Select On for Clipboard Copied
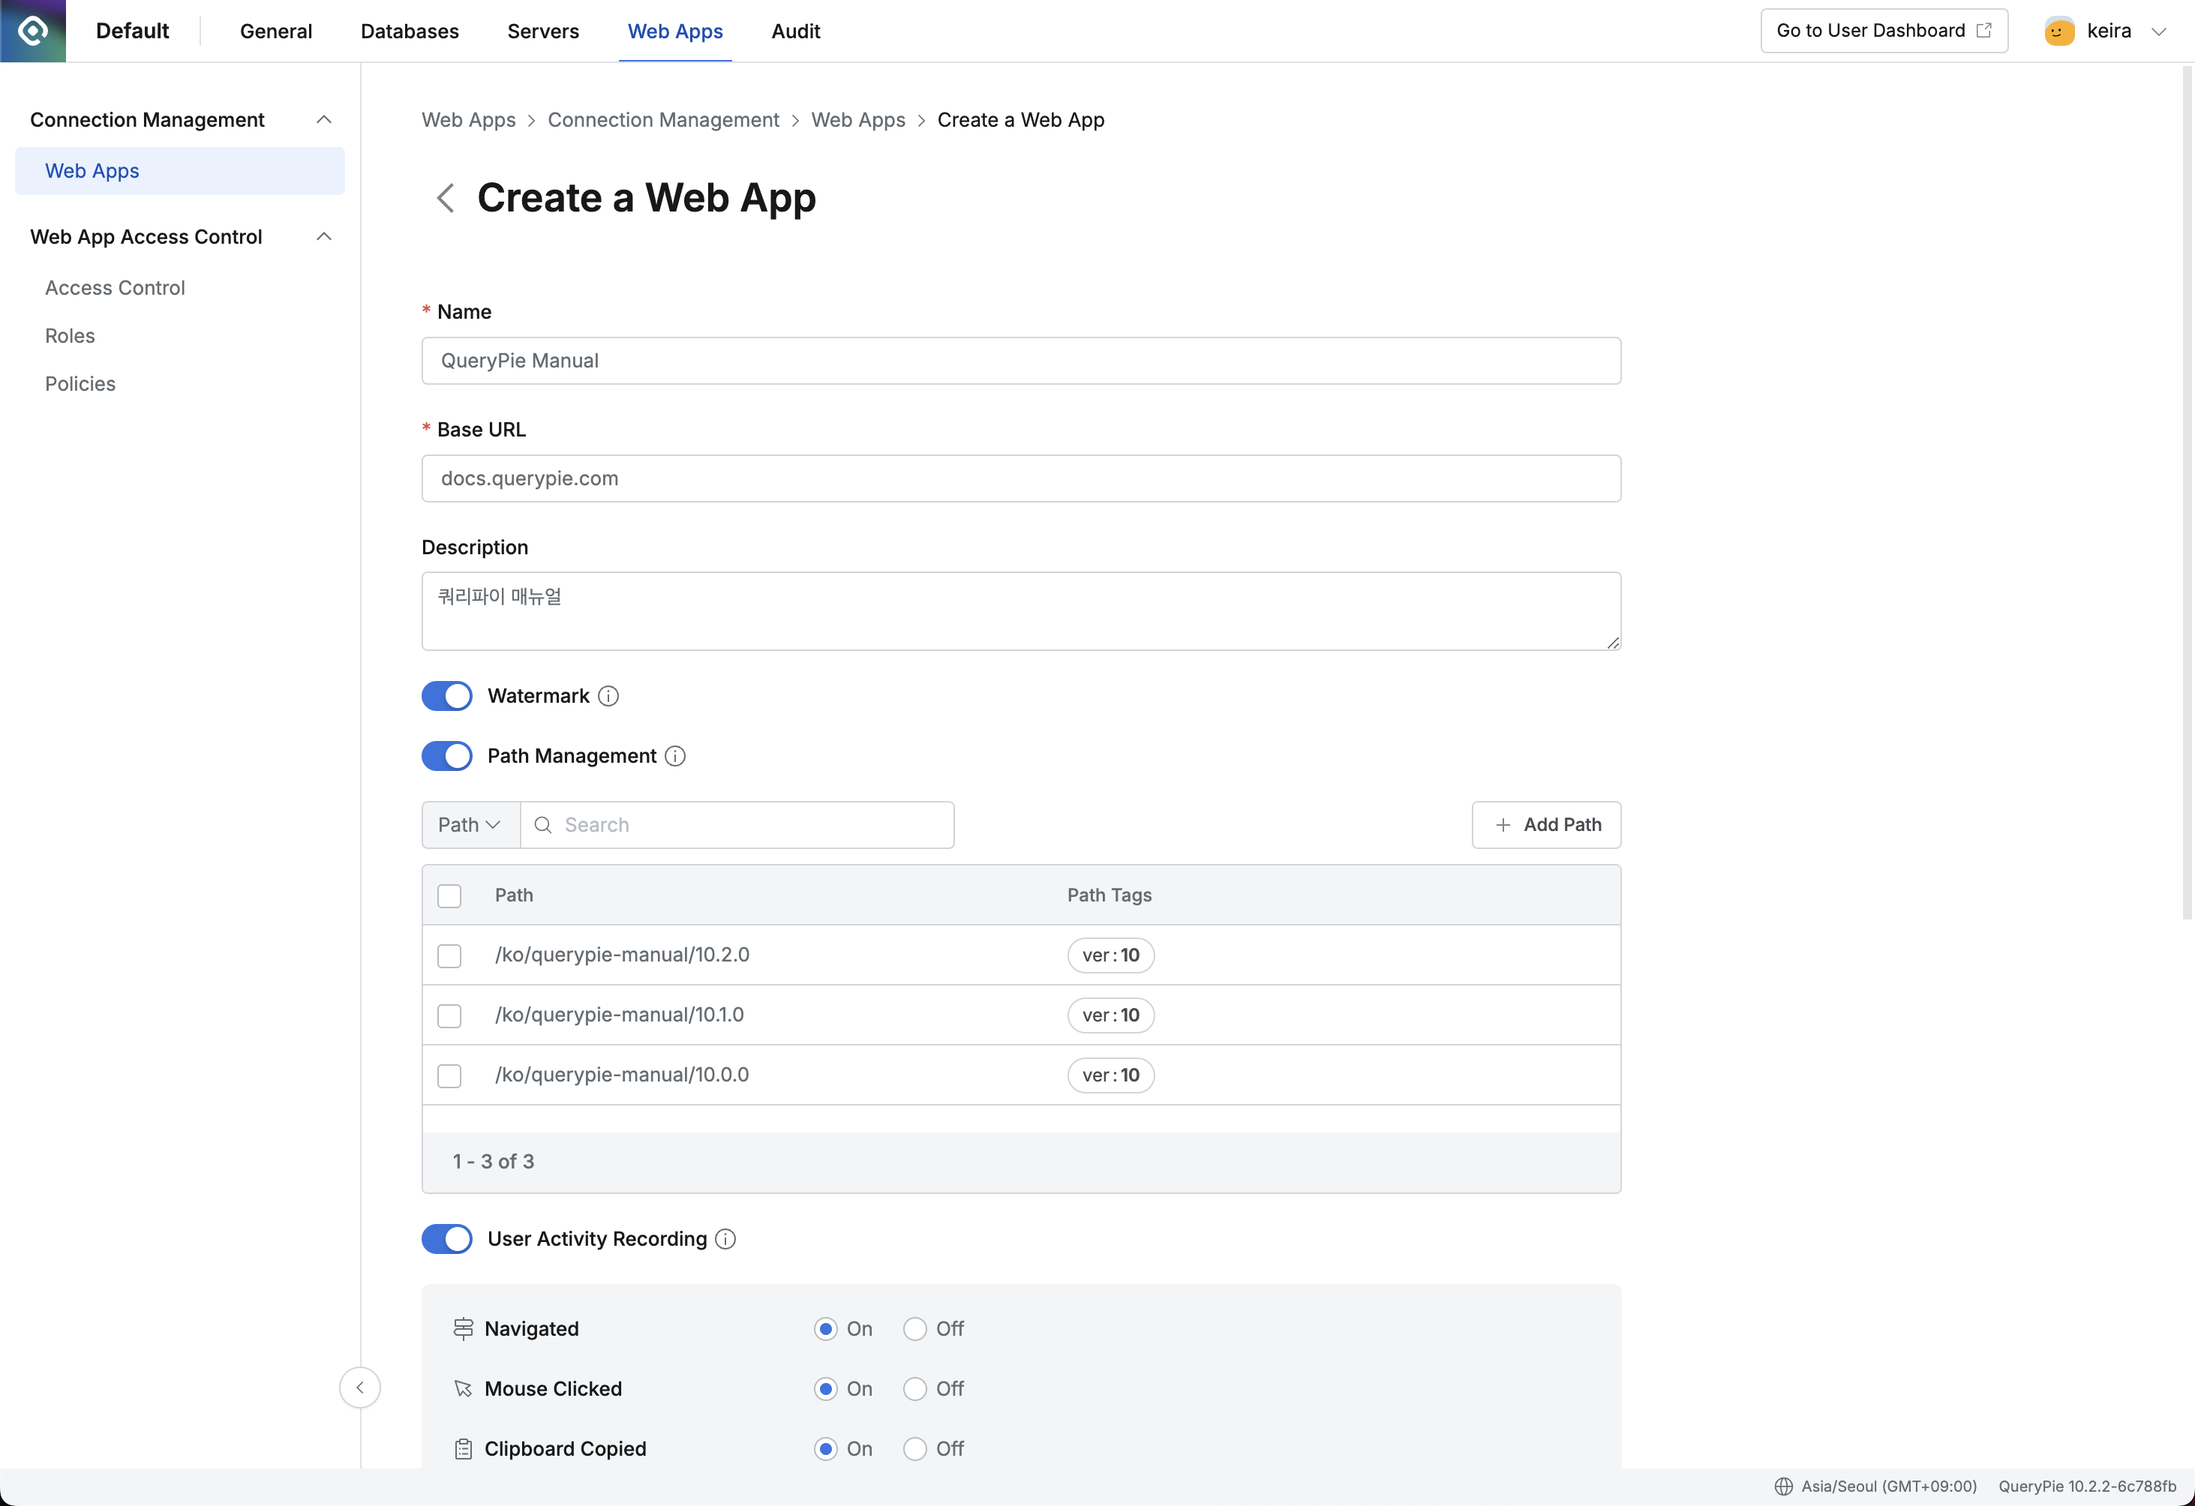Image resolution: width=2195 pixels, height=1506 pixels. point(825,1449)
